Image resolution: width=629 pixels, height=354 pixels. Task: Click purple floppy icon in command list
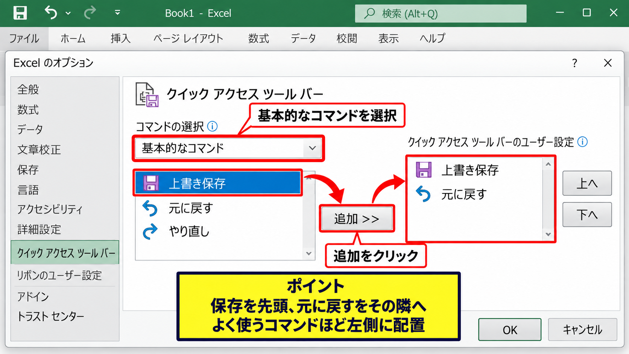[151, 183]
